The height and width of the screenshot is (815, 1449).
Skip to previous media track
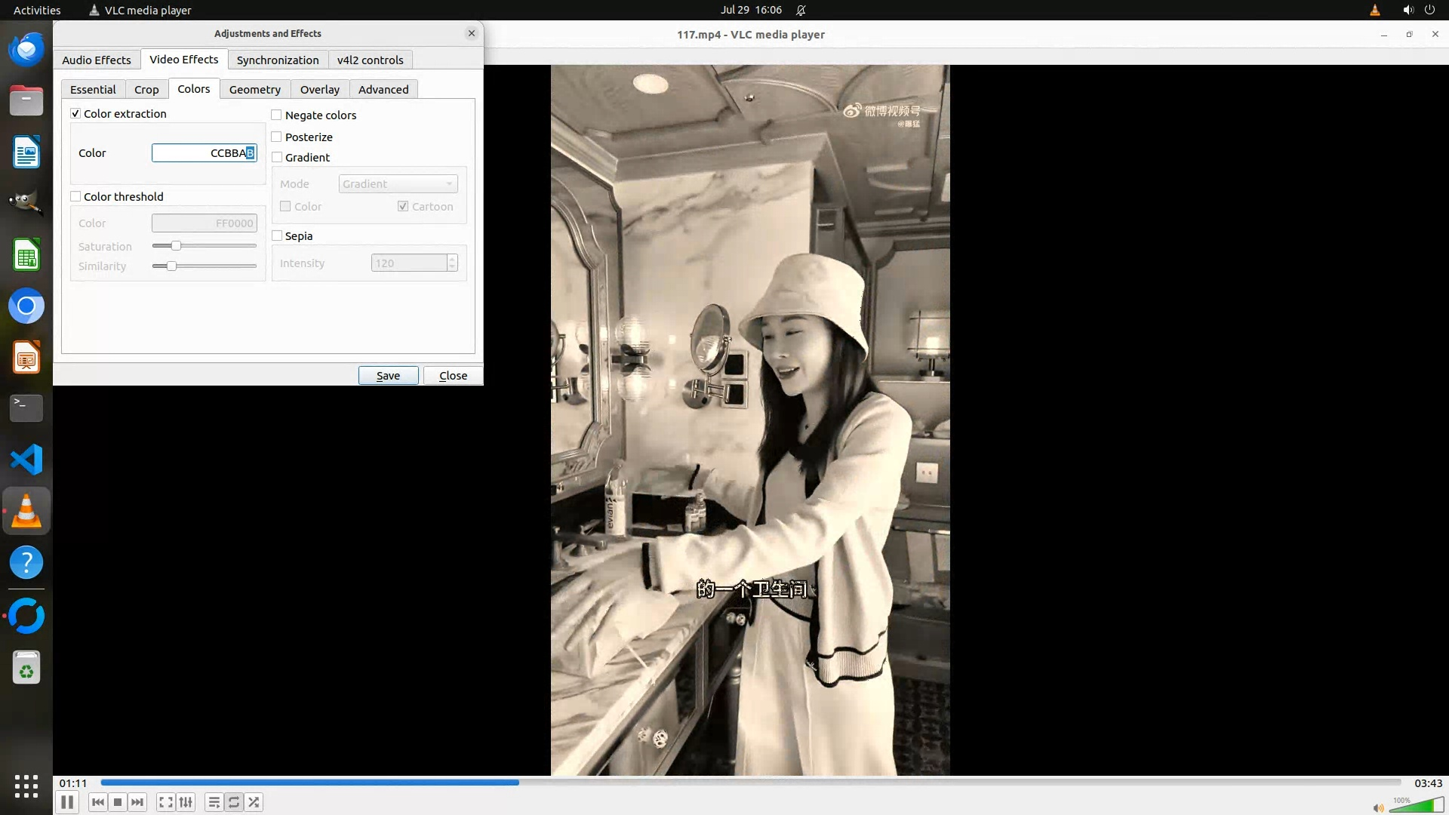click(x=97, y=802)
